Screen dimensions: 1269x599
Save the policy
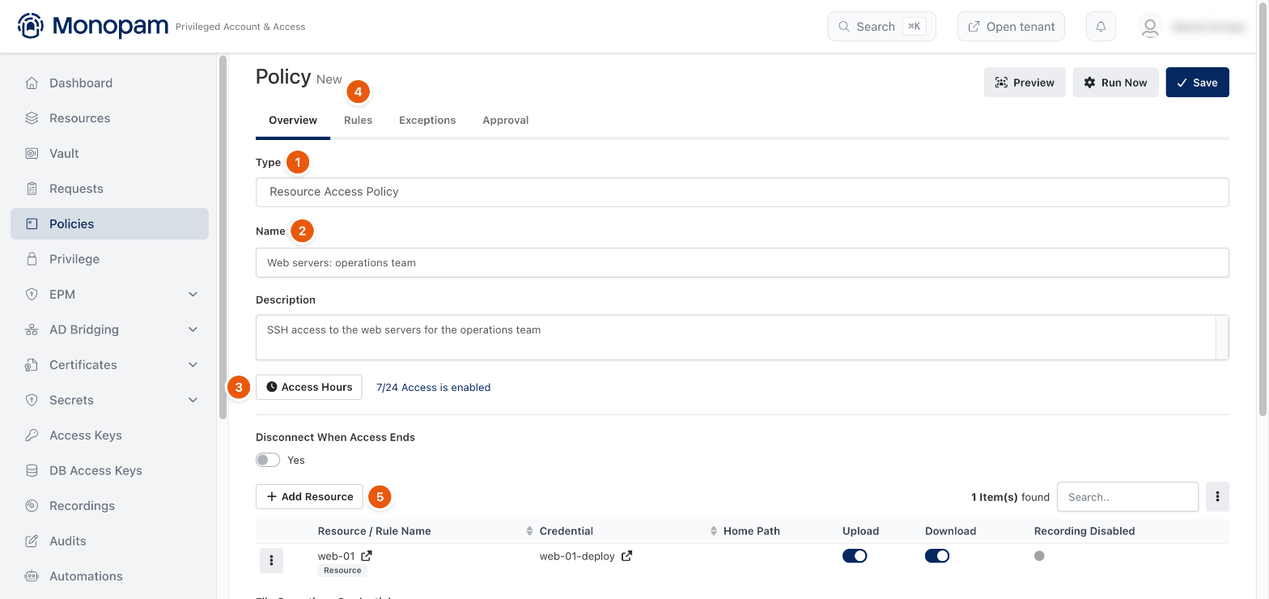coord(1198,83)
